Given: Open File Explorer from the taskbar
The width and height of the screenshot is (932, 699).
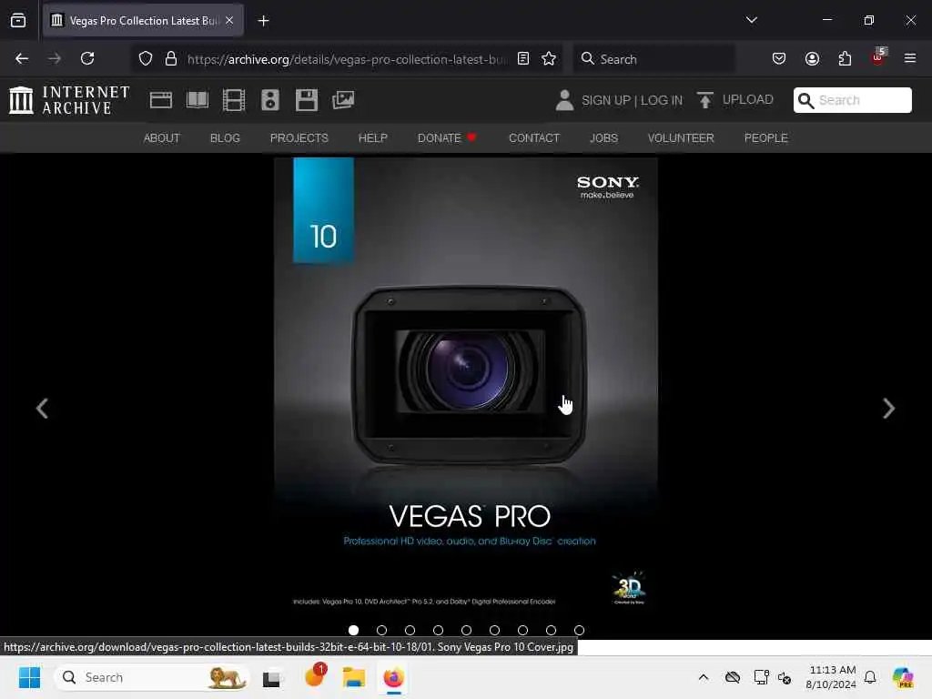Looking at the screenshot, I should pos(354,677).
